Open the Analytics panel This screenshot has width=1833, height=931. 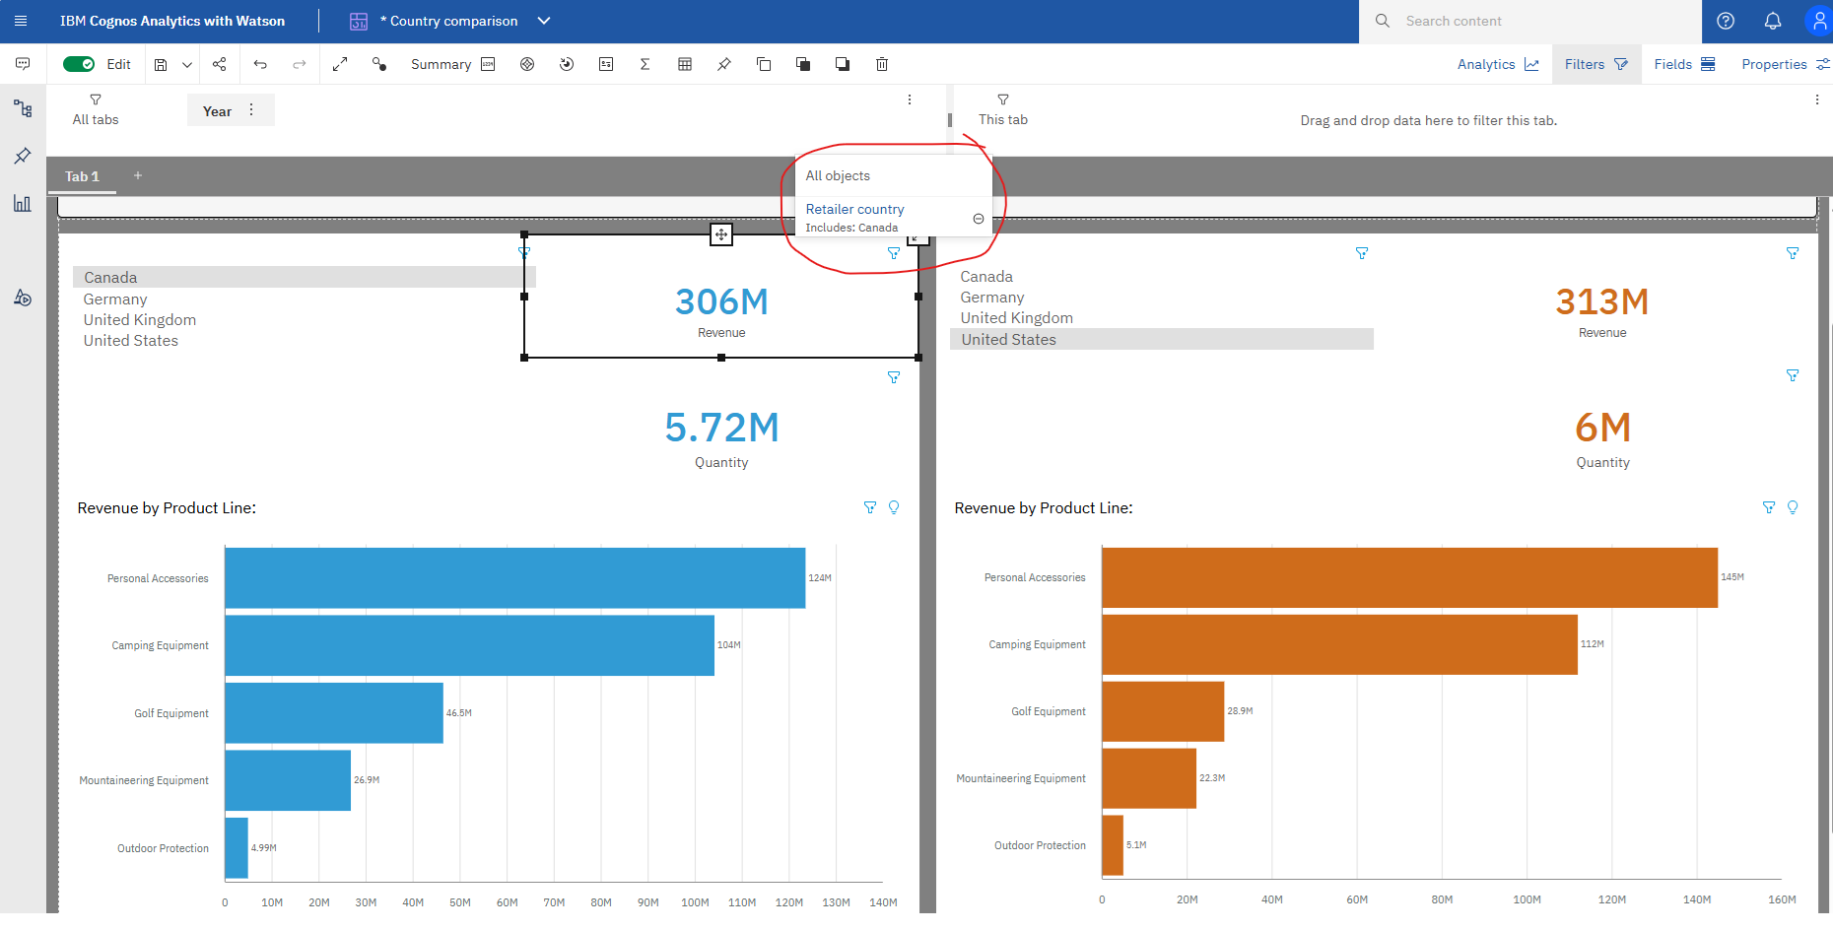coord(1498,64)
